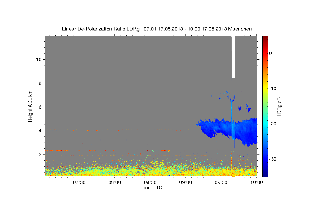Click the 07:30 time tick label
This screenshot has width=318, height=212.
[79, 182]
